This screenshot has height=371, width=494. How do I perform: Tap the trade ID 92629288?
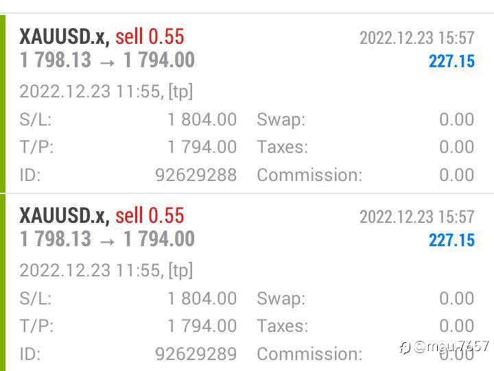pyautogui.click(x=196, y=175)
